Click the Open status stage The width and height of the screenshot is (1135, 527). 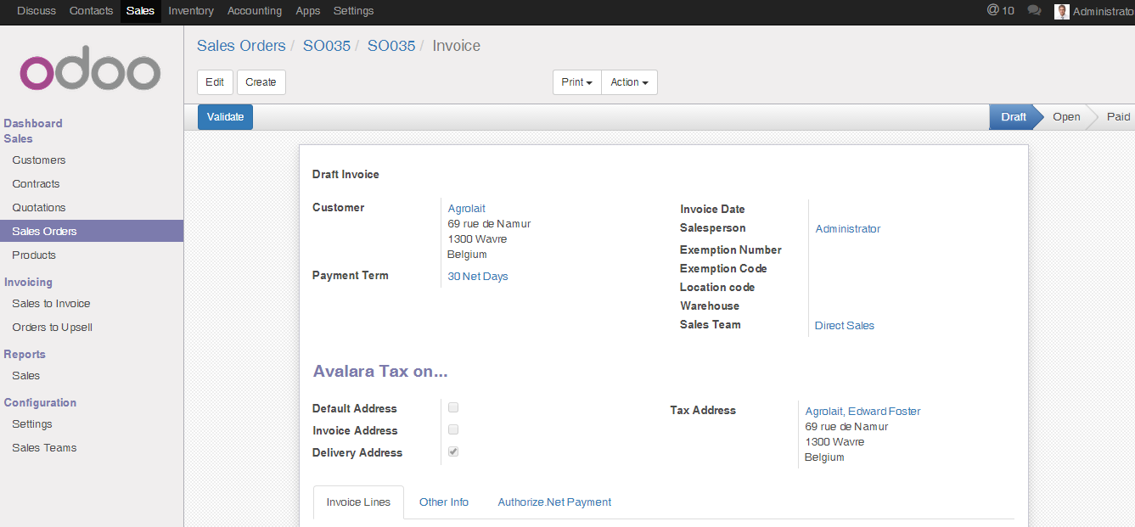[1066, 117]
